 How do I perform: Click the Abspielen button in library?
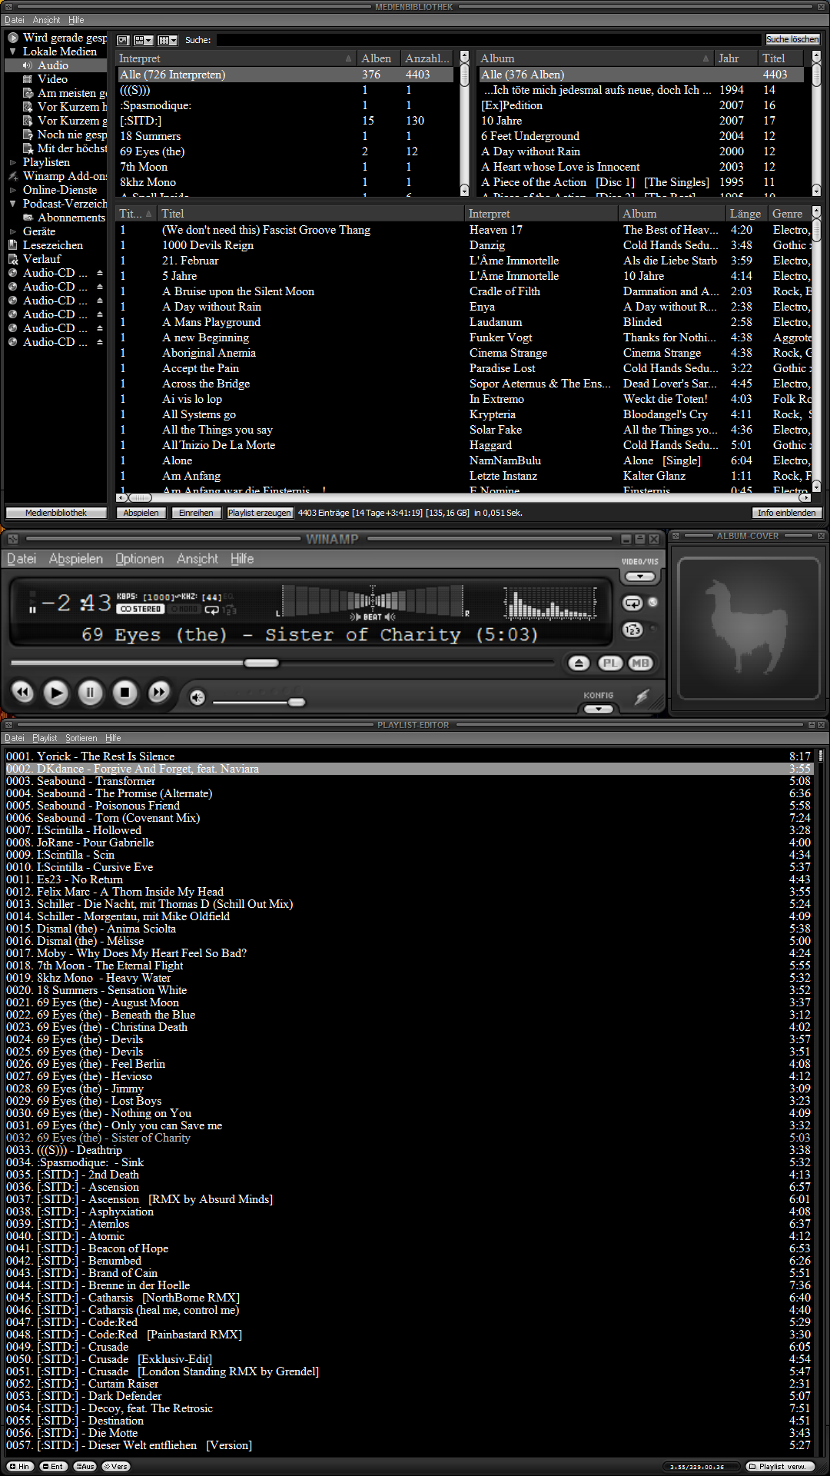[141, 513]
